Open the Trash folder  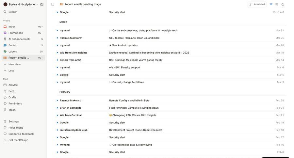(12, 110)
